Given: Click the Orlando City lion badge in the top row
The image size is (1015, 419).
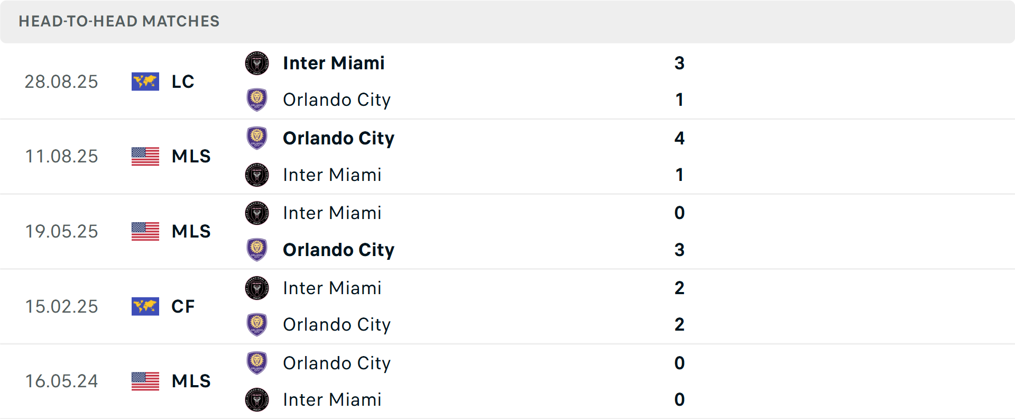Looking at the screenshot, I should pyautogui.click(x=257, y=100).
